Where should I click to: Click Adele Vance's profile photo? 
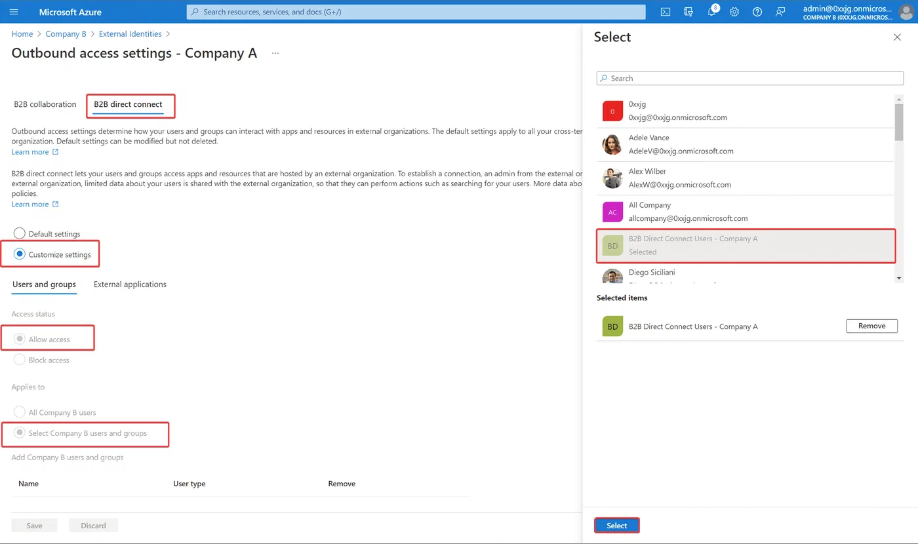coord(612,144)
